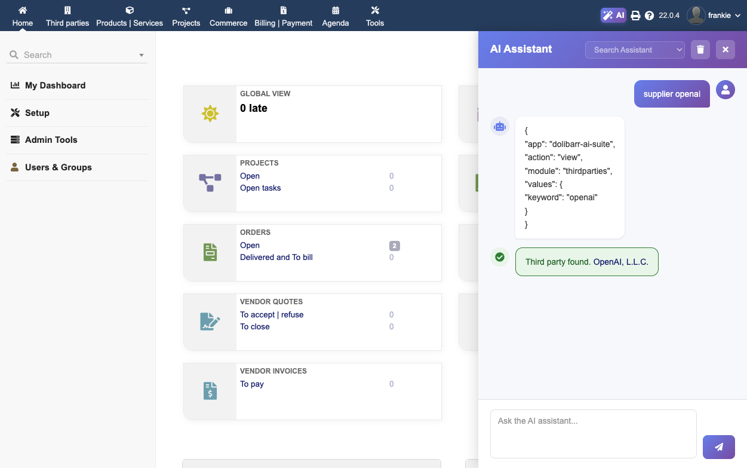Select Admin Tools in the sidebar
The height and width of the screenshot is (468, 747).
[51, 140]
